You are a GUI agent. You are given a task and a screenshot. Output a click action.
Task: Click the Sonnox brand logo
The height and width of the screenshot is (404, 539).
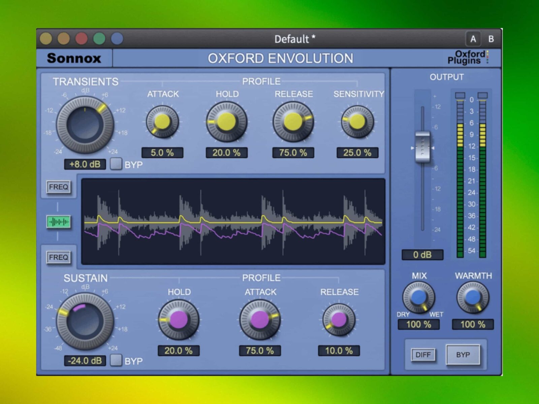[74, 58]
